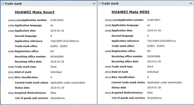Click Mate MINI 'Smartphone.' goods entry
194x105 pixels.
click(x=155, y=98)
